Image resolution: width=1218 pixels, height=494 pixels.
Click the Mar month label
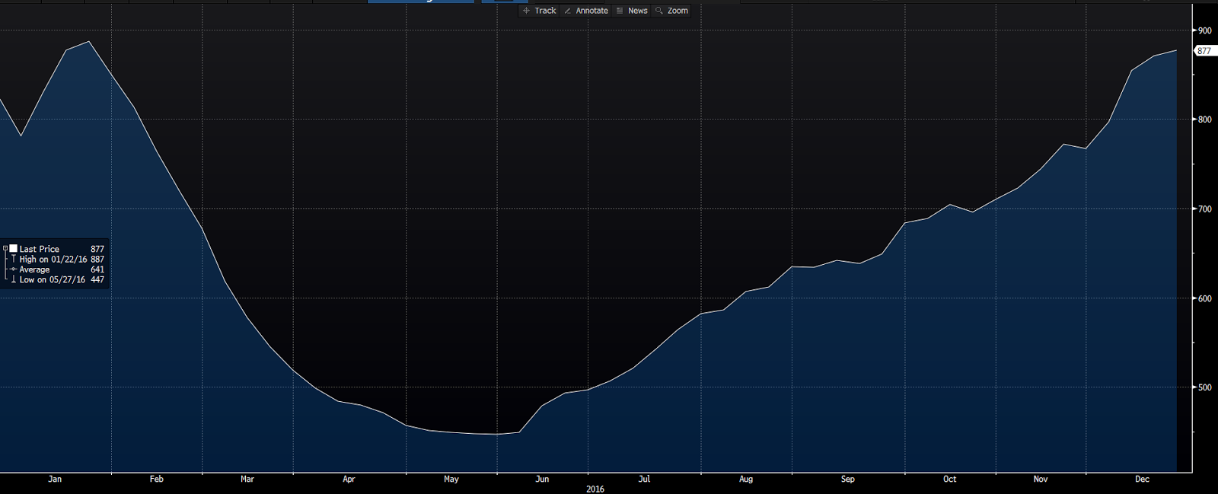(247, 479)
